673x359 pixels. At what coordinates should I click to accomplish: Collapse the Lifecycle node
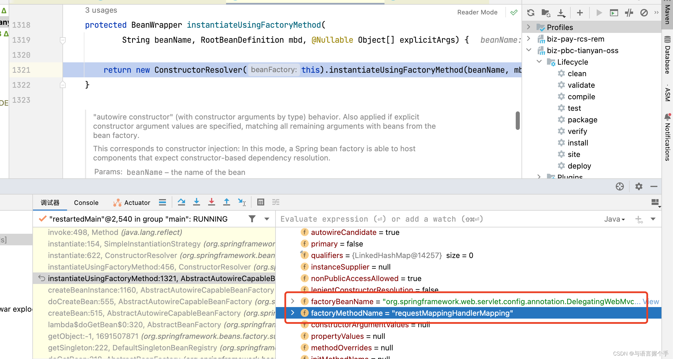(x=539, y=61)
